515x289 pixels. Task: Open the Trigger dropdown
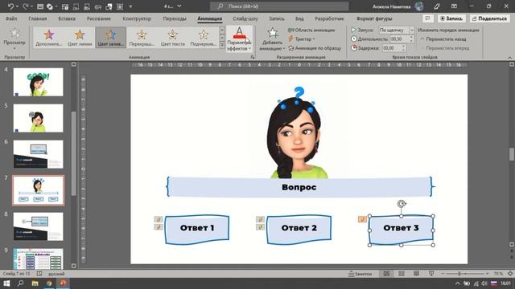pos(302,39)
